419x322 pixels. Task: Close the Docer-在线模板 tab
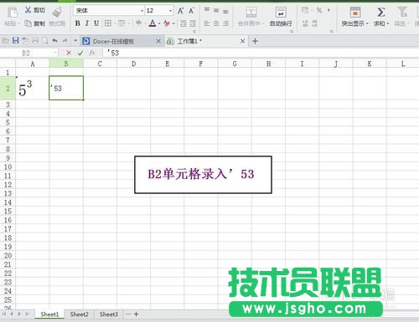[x=158, y=41]
